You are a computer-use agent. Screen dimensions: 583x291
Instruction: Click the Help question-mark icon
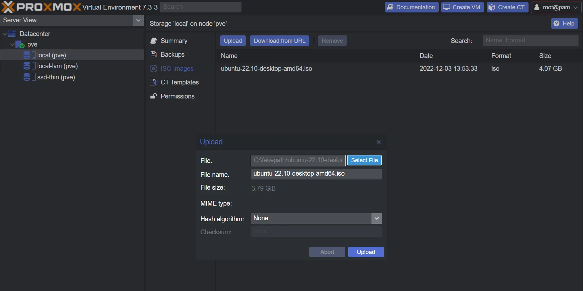click(557, 23)
